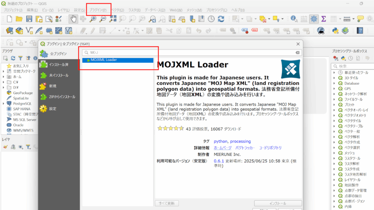This screenshot has width=374, height=210.
Task: Expand the GPS toolbox group
Action: coord(334,89)
